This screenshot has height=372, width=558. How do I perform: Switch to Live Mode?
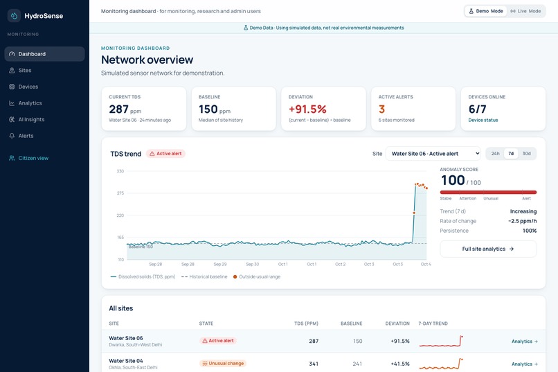point(525,11)
